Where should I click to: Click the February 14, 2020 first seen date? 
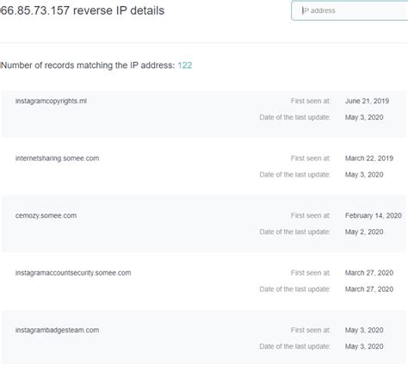[x=374, y=215]
